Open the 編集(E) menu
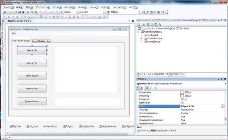The width and height of the screenshot is (228, 140). coord(20,8)
